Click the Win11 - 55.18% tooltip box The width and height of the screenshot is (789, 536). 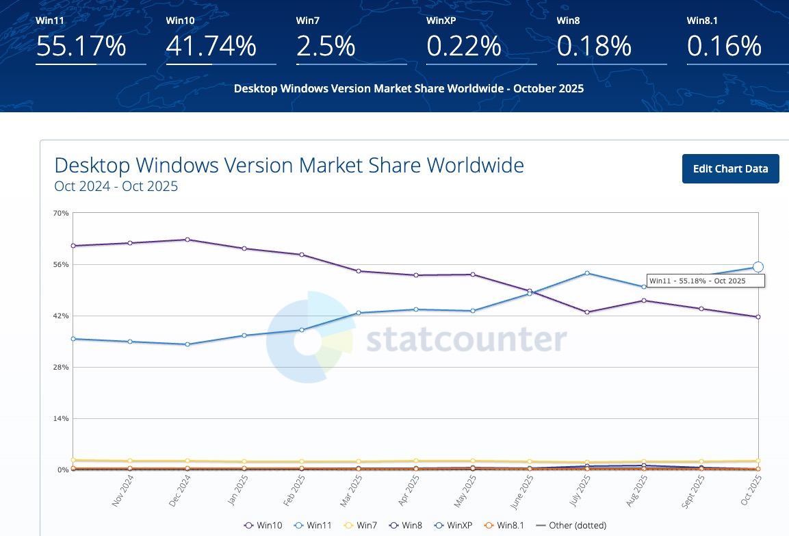(706, 281)
